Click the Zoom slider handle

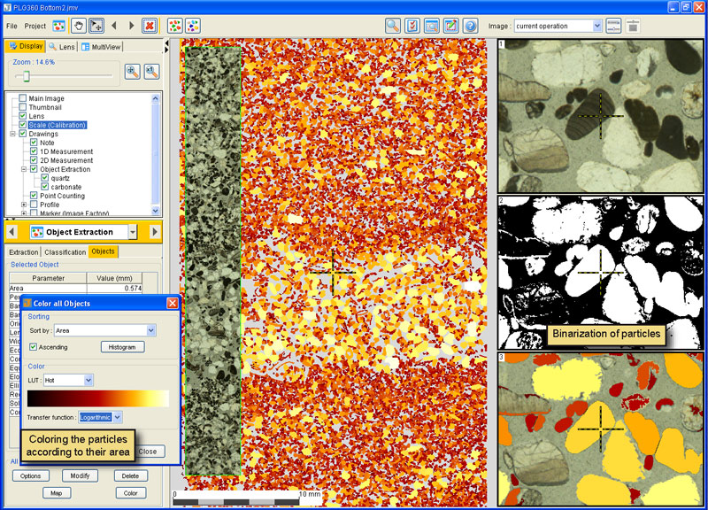pos(27,76)
